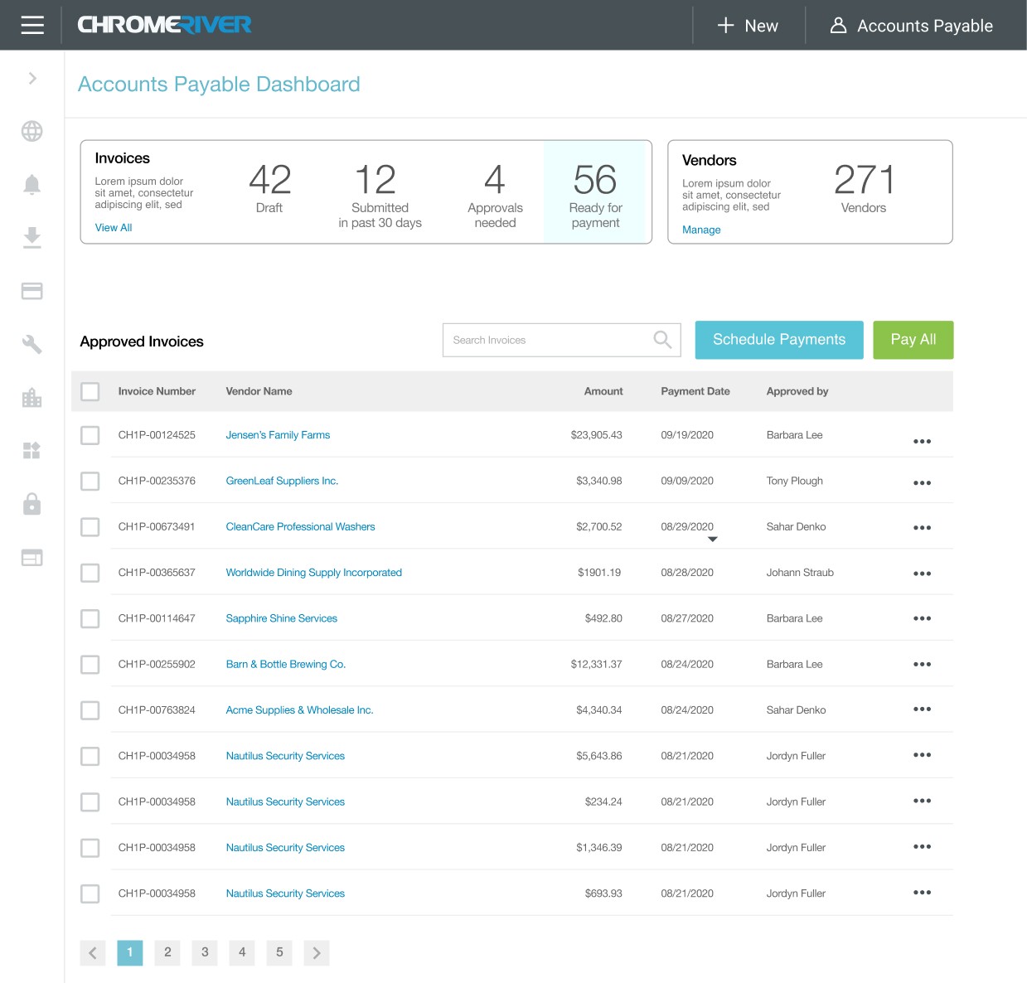Open more options for CleanCare row
The height and width of the screenshot is (983, 1027).
[922, 528]
